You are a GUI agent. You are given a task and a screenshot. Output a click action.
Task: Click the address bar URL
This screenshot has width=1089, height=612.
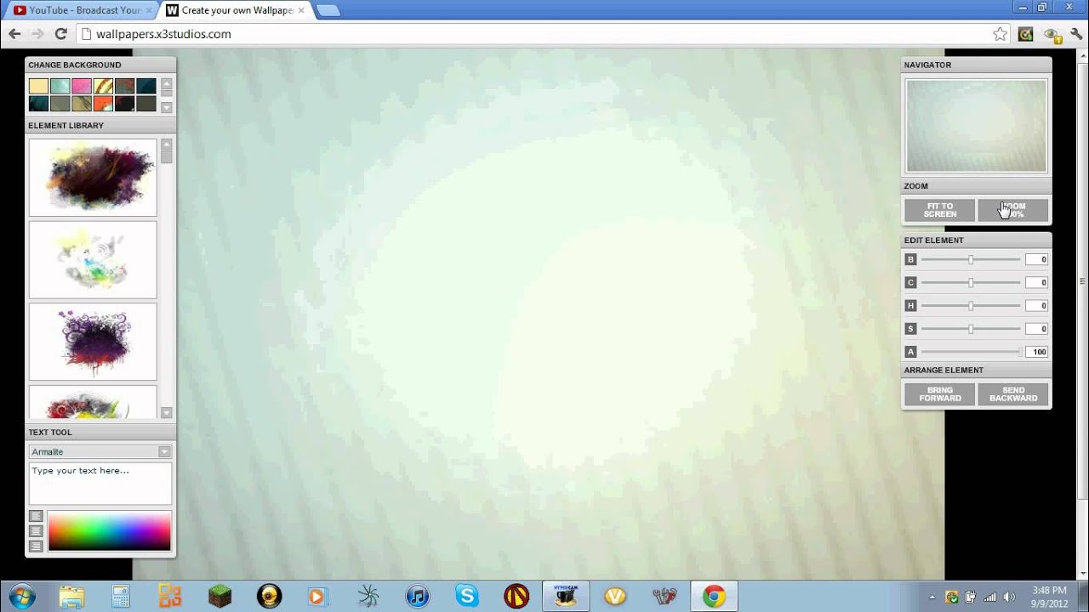[x=163, y=34]
